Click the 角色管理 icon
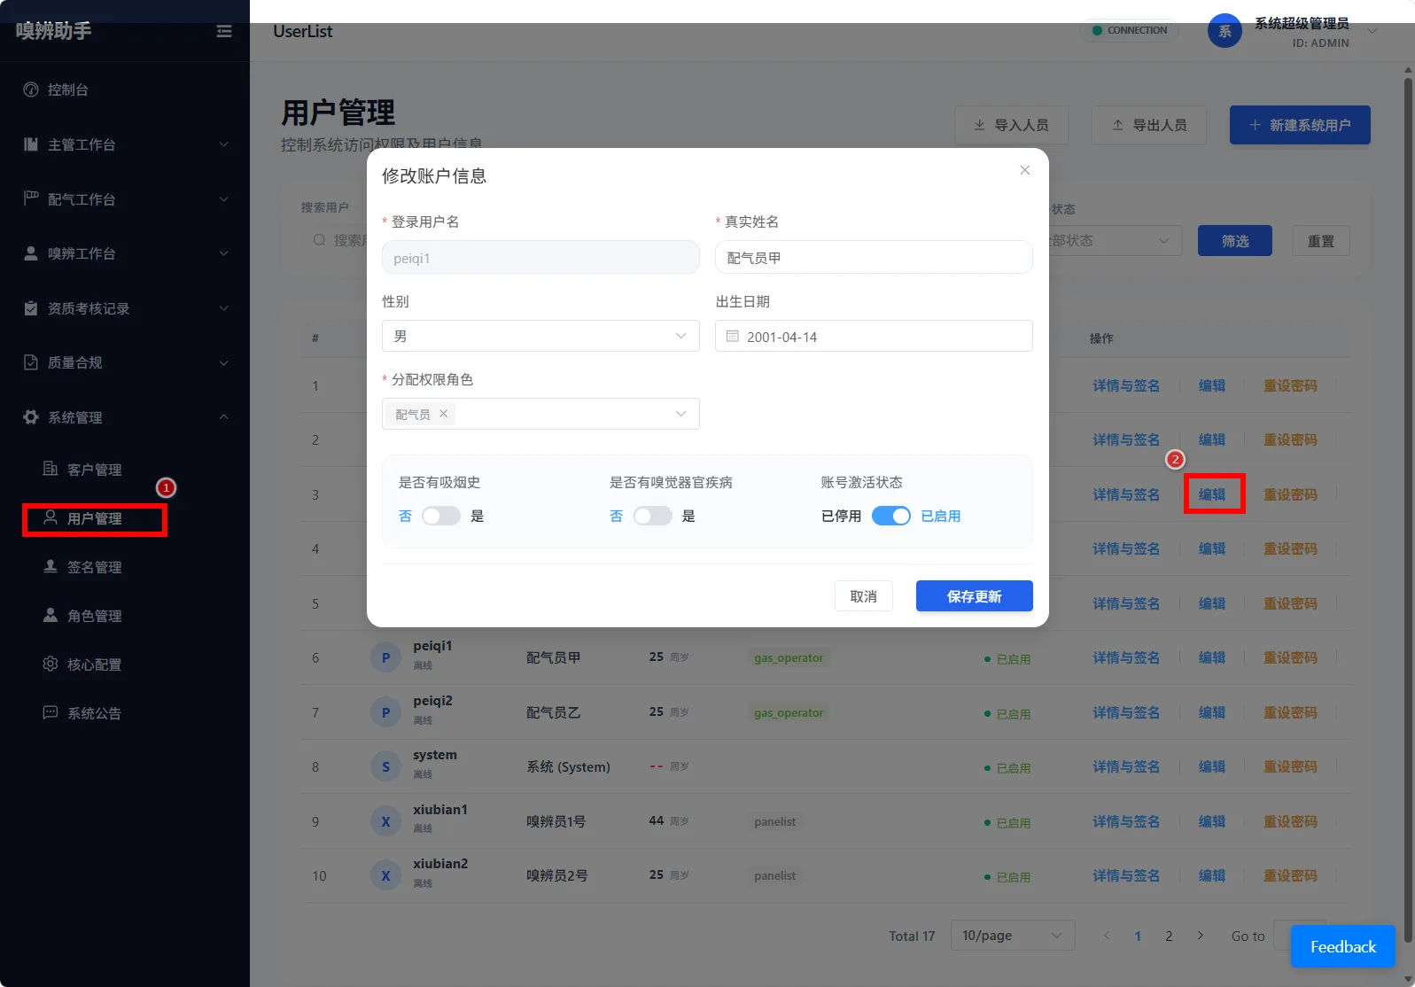 point(51,615)
